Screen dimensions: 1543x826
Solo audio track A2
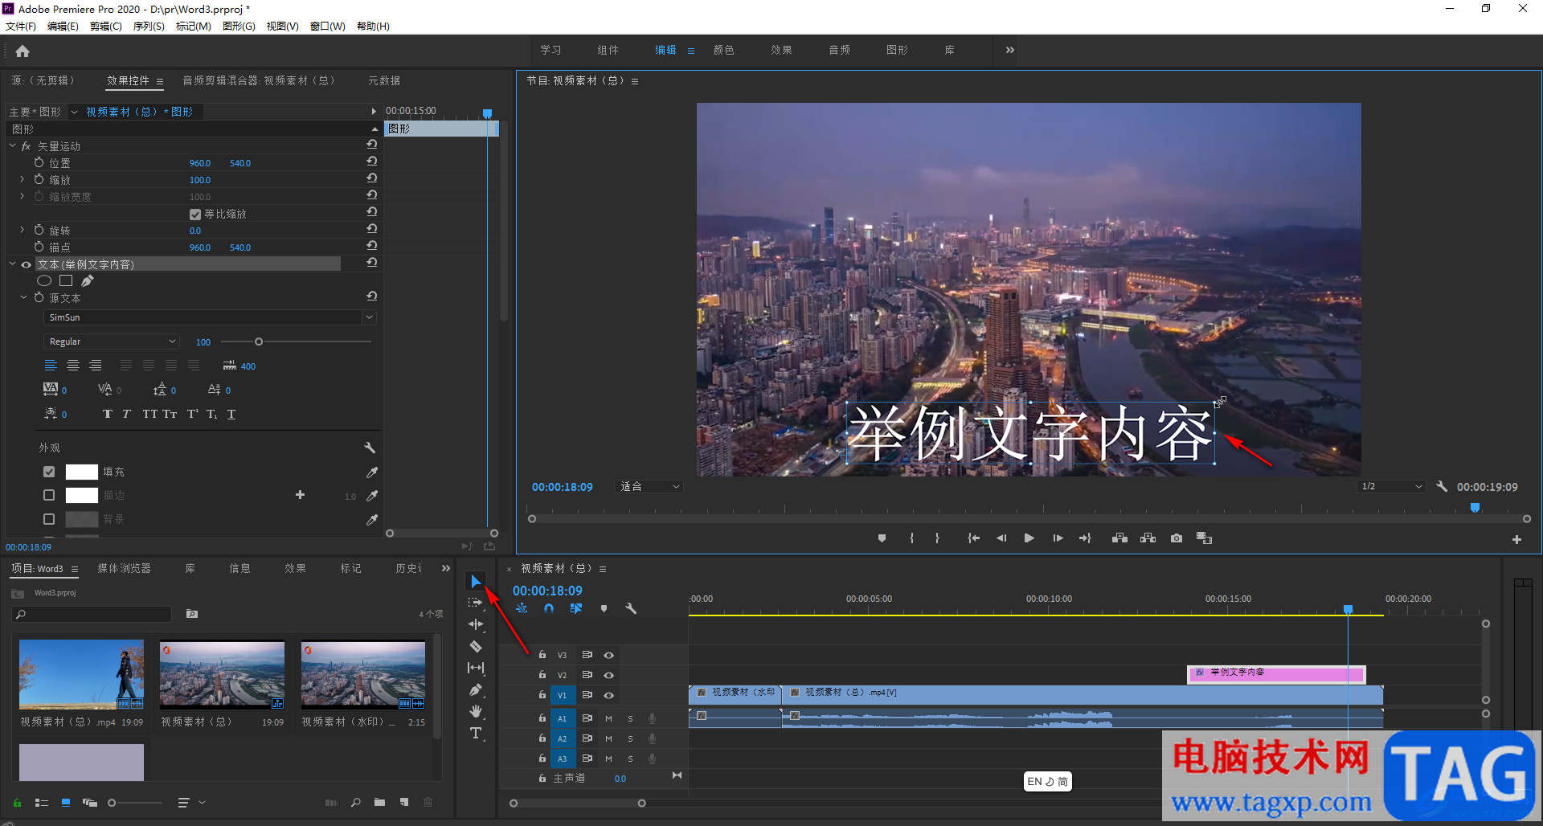coord(630,738)
